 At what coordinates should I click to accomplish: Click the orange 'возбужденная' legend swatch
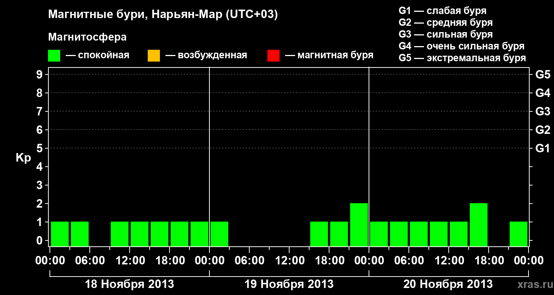(154, 56)
